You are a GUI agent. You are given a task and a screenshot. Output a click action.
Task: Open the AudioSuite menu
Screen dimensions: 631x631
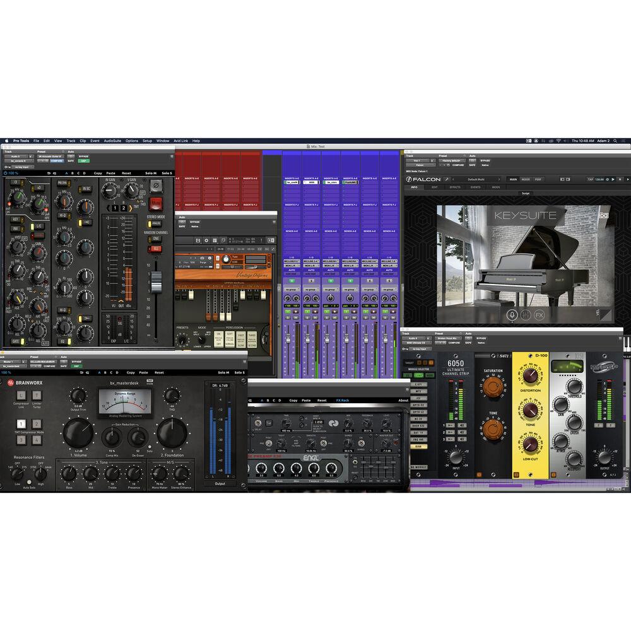point(112,141)
